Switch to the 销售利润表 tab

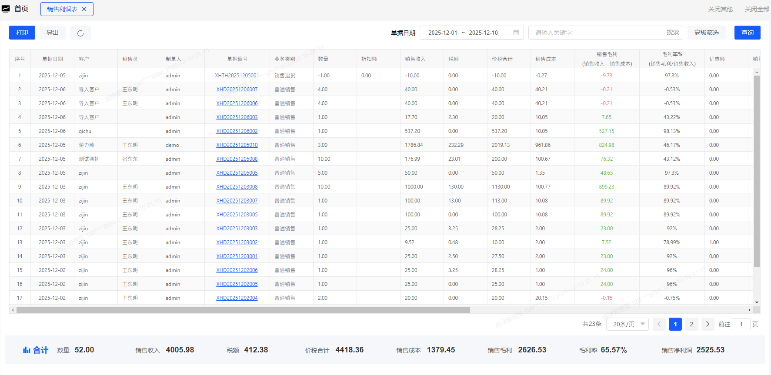click(x=62, y=9)
